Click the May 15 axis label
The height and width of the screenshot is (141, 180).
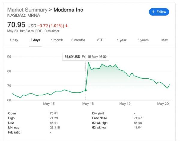click(49, 104)
